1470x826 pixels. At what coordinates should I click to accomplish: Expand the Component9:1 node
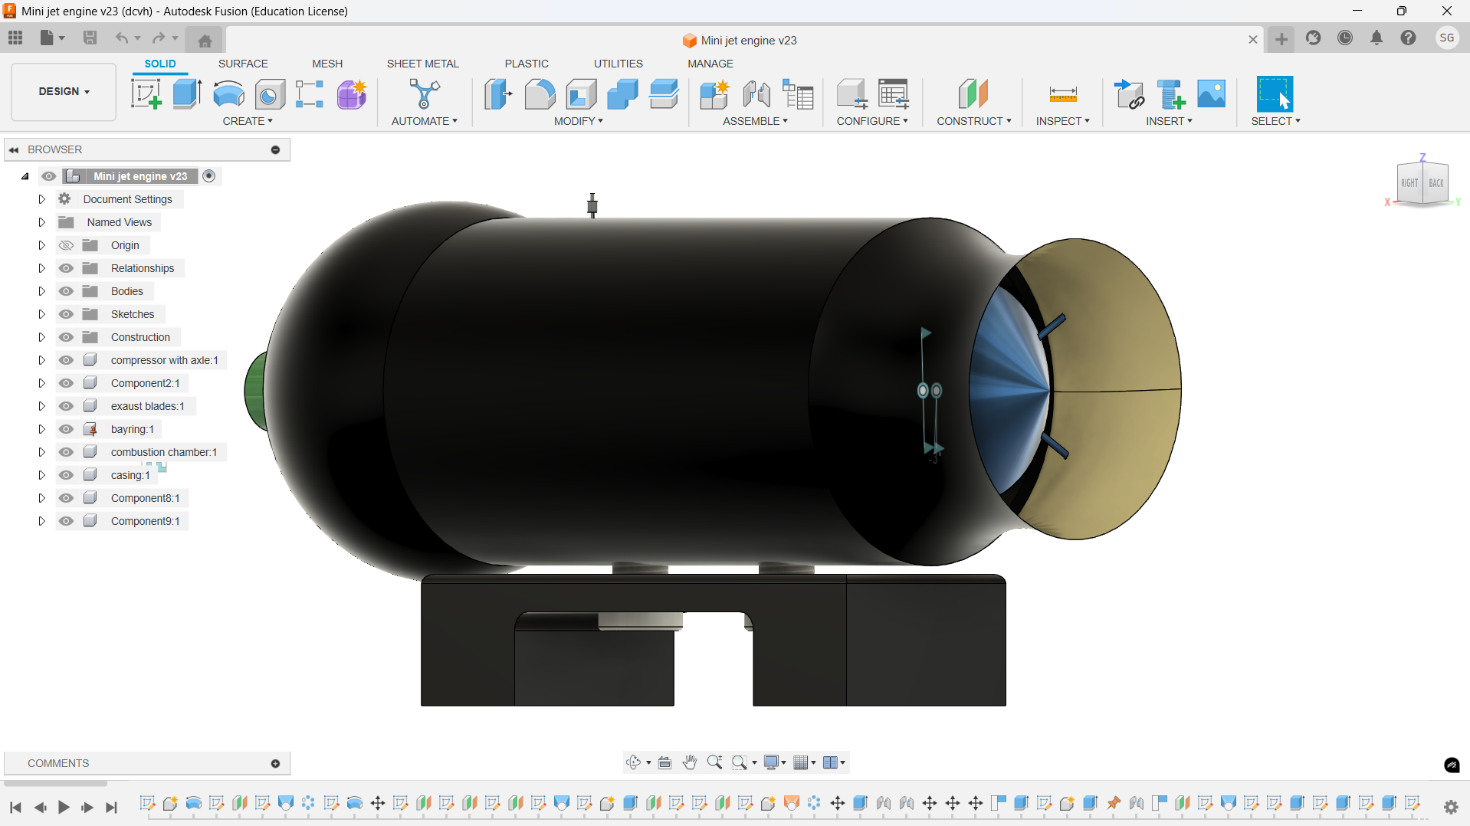click(41, 521)
